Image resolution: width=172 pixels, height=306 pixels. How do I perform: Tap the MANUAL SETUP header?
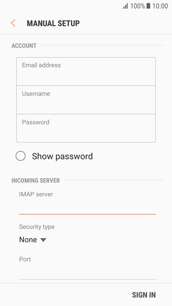tap(53, 23)
